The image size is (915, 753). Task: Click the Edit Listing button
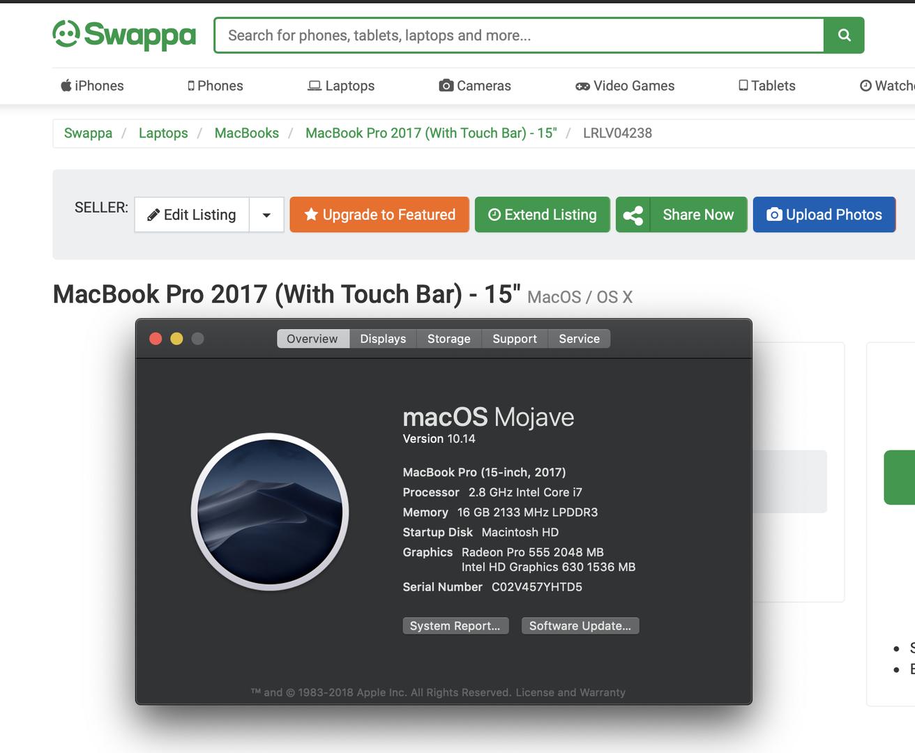pyautogui.click(x=192, y=215)
